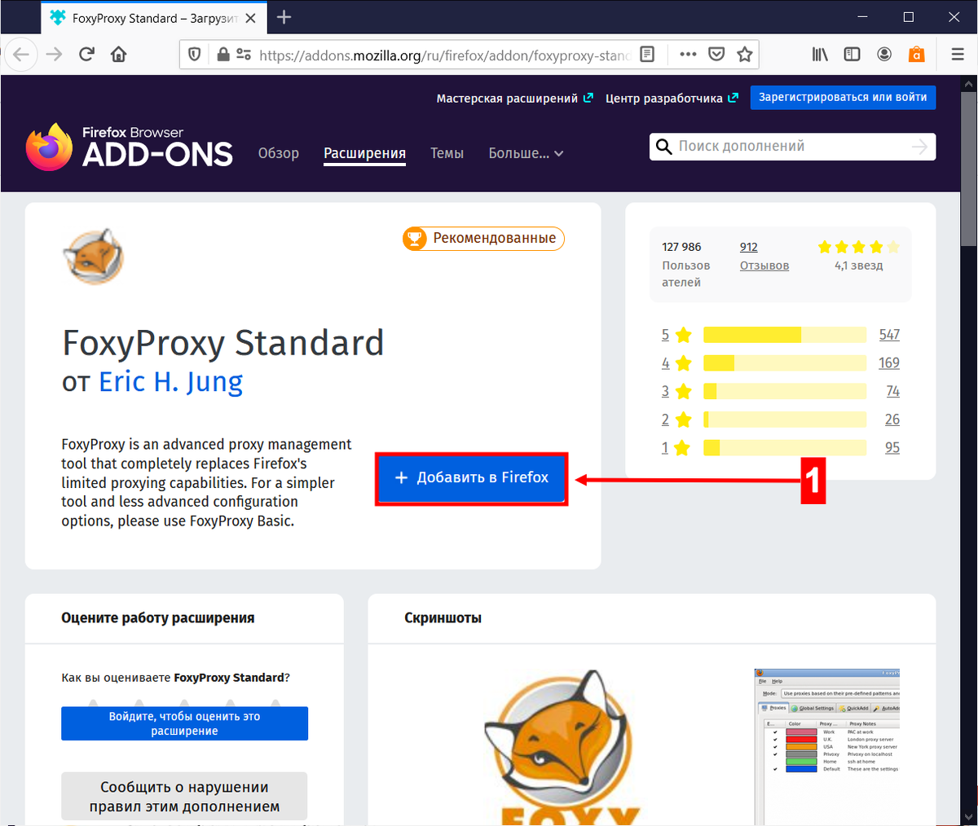Image resolution: width=978 pixels, height=826 pixels.
Task: Open Мастерская расширений link
Action: [514, 98]
